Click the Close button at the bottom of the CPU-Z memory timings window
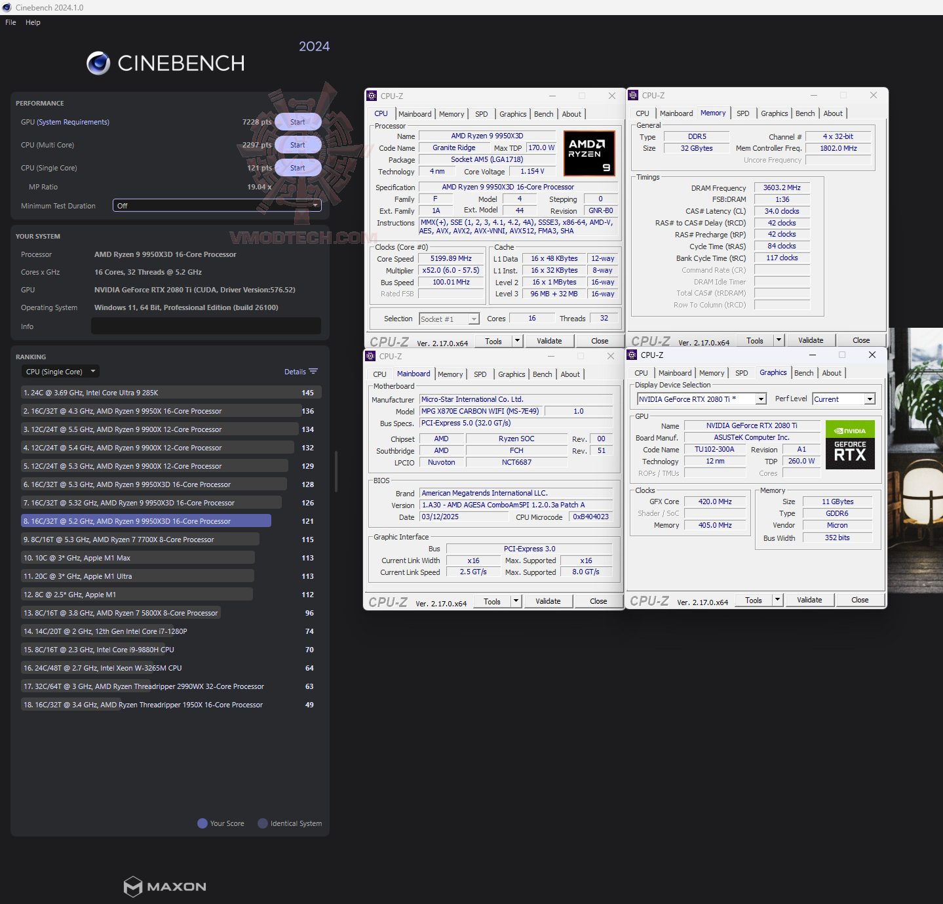Image resolution: width=943 pixels, height=904 pixels. coord(861,340)
